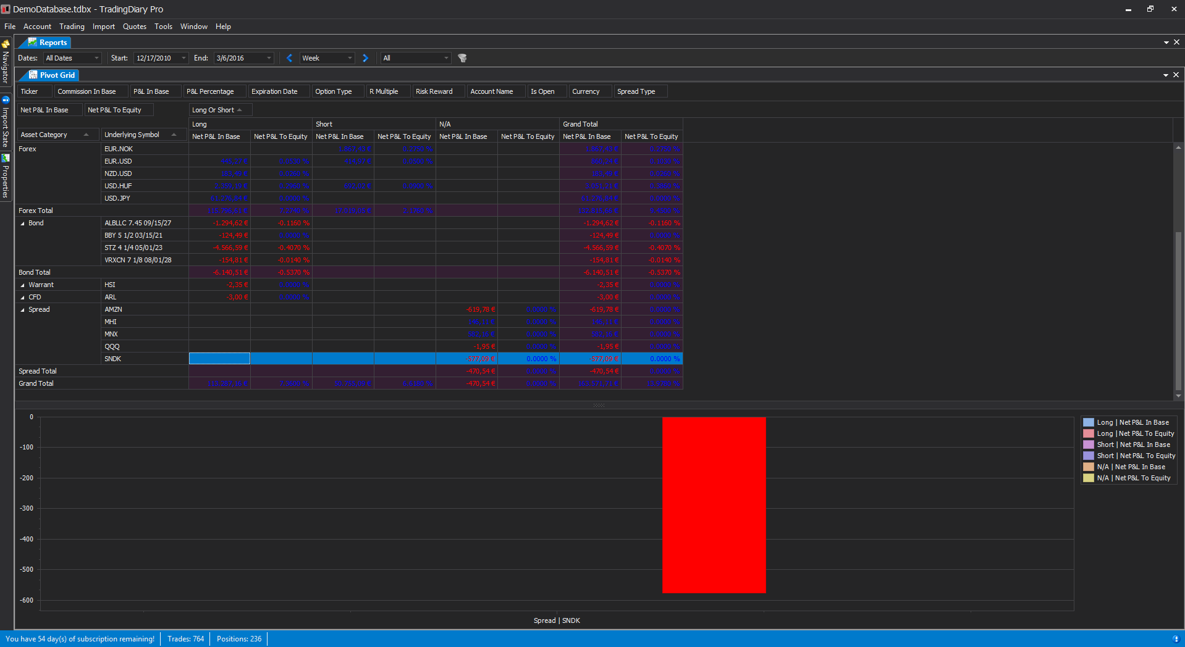
Task: Click the Is Open filter field
Action: click(547, 91)
